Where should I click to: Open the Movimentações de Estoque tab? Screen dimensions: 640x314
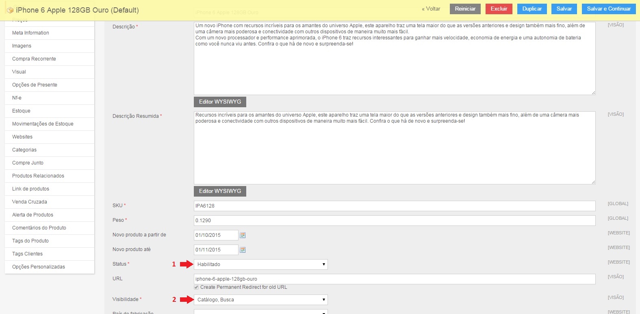pos(50,124)
